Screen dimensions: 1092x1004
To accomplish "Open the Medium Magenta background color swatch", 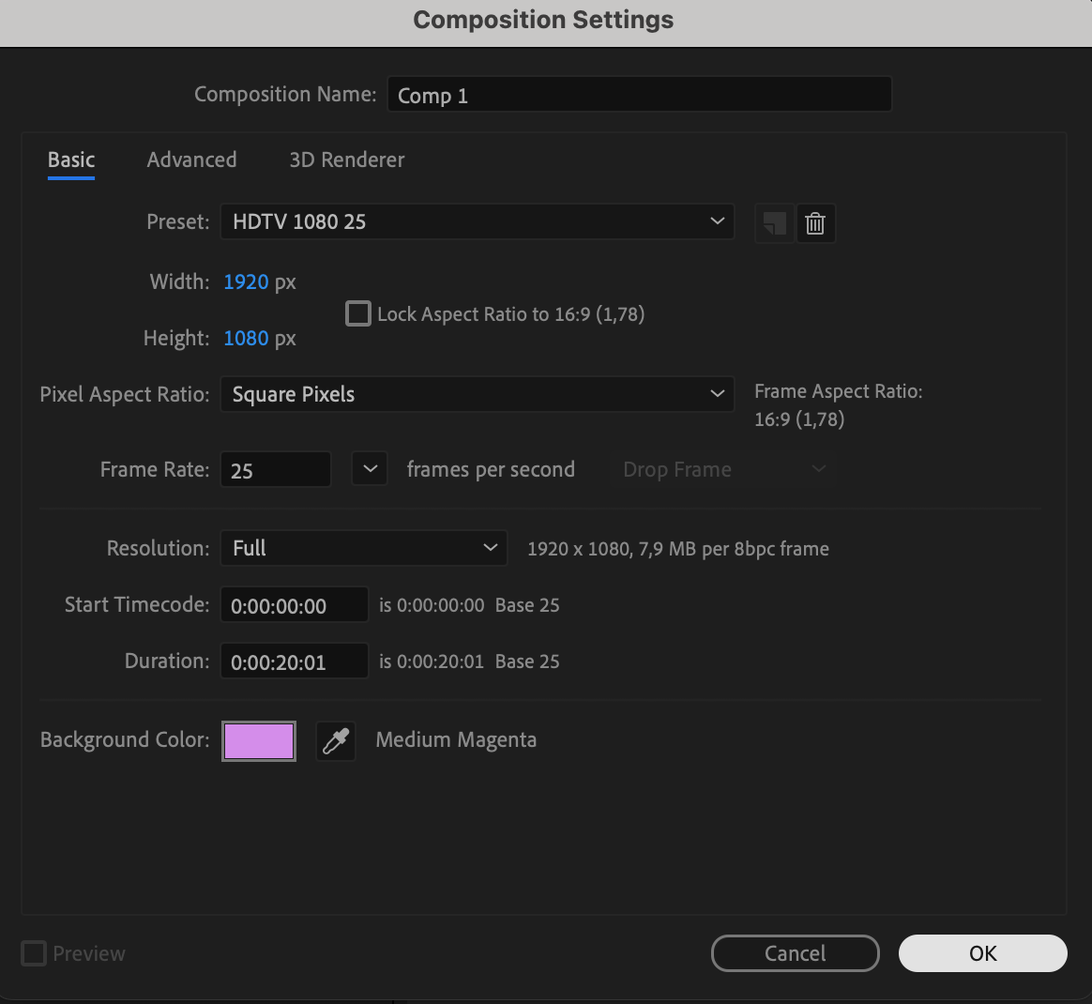I will point(259,741).
